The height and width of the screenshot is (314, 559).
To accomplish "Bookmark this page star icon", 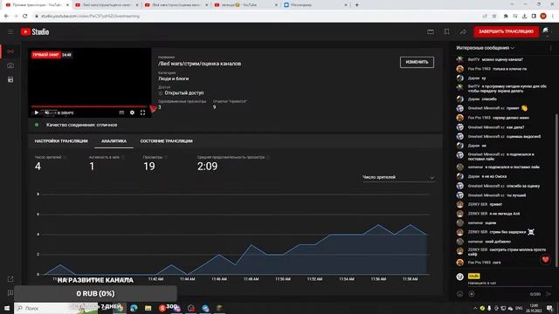I will click(494, 16).
